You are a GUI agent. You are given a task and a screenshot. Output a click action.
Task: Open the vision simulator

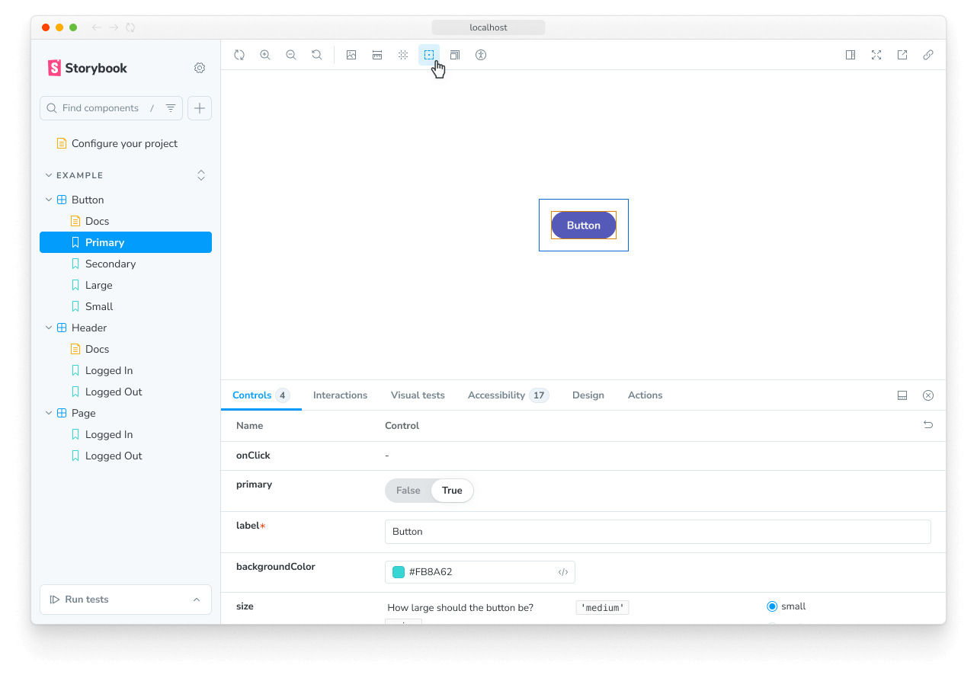(481, 54)
